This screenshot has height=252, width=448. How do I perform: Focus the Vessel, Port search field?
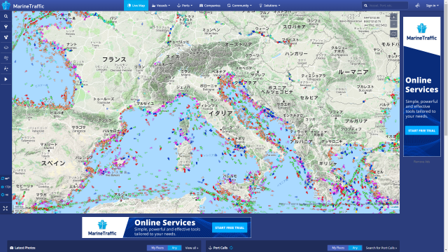click(x=385, y=6)
